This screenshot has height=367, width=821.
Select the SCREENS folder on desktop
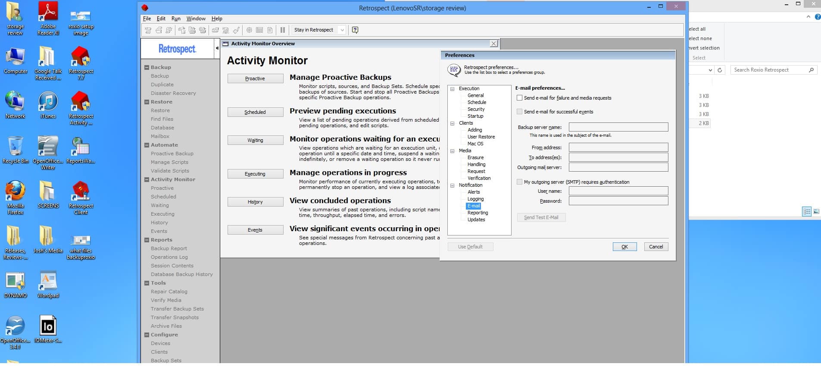coord(48,194)
